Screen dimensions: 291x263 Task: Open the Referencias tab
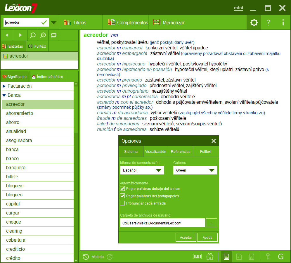coord(181,151)
